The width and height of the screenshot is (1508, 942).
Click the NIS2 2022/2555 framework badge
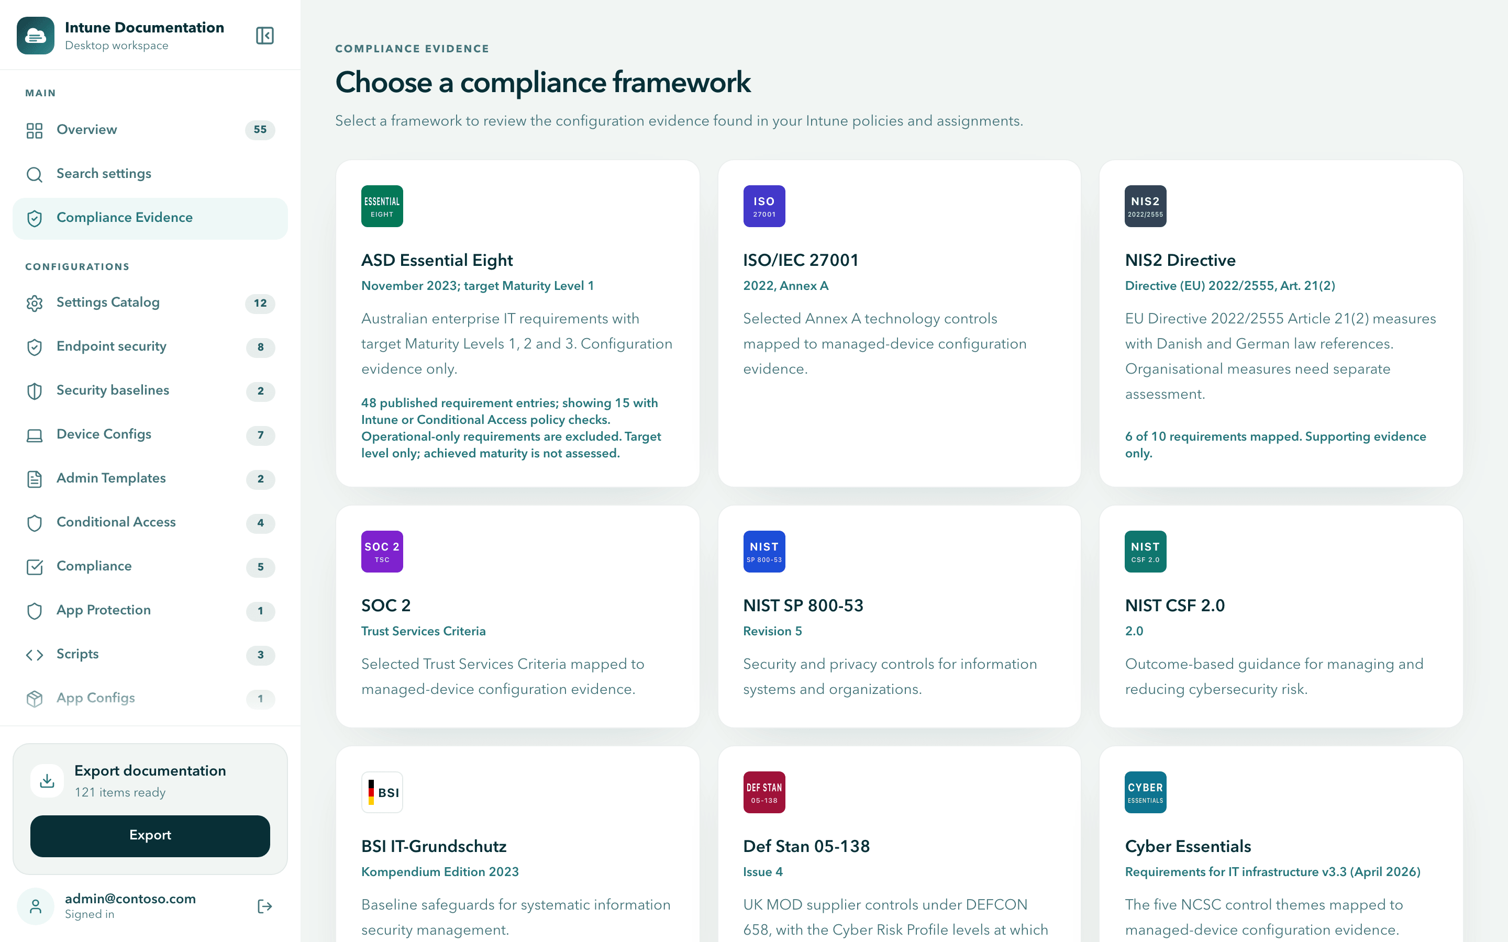1145,206
